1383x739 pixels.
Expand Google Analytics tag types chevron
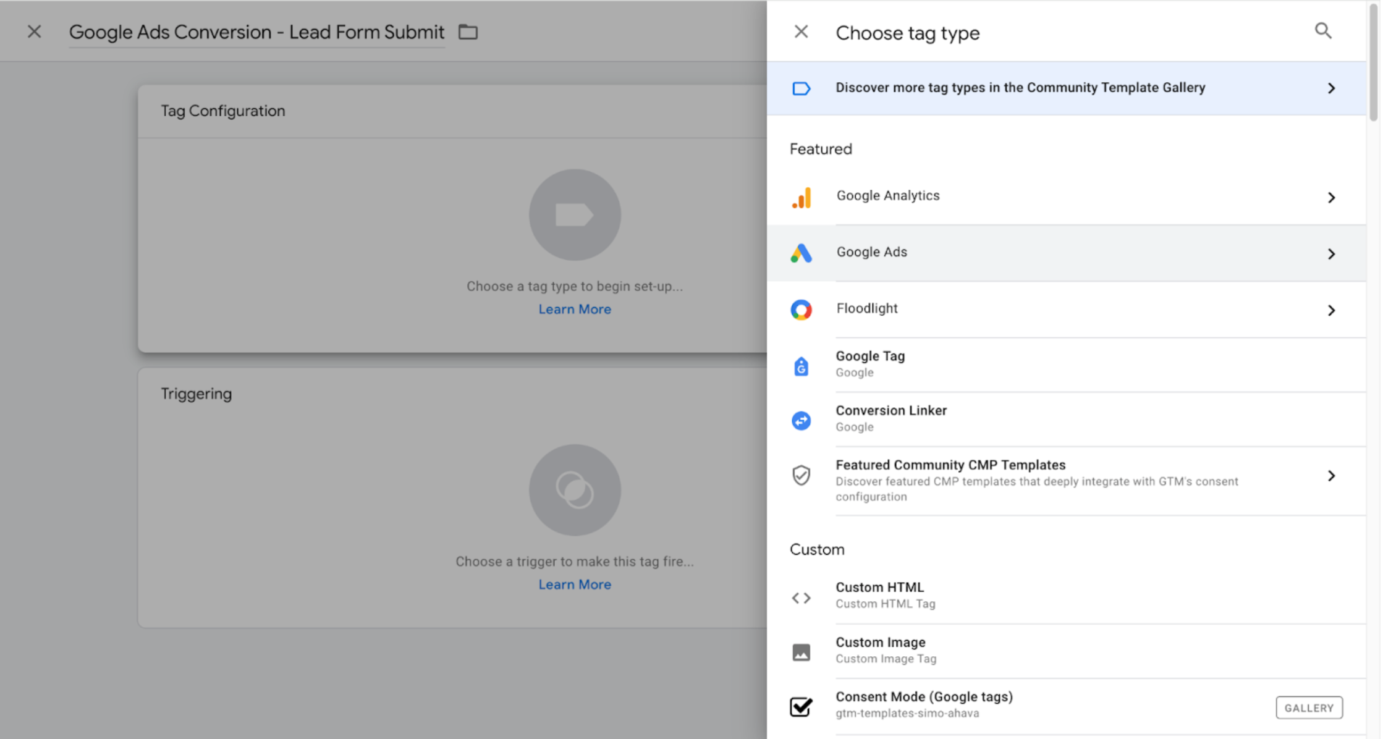click(x=1331, y=198)
